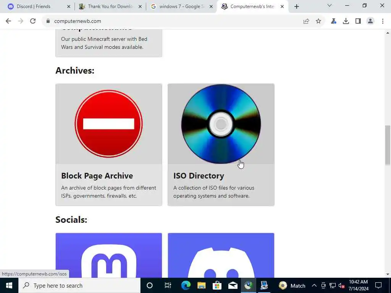Share this page via share icon
This screenshot has width=391, height=293.
[306, 21]
